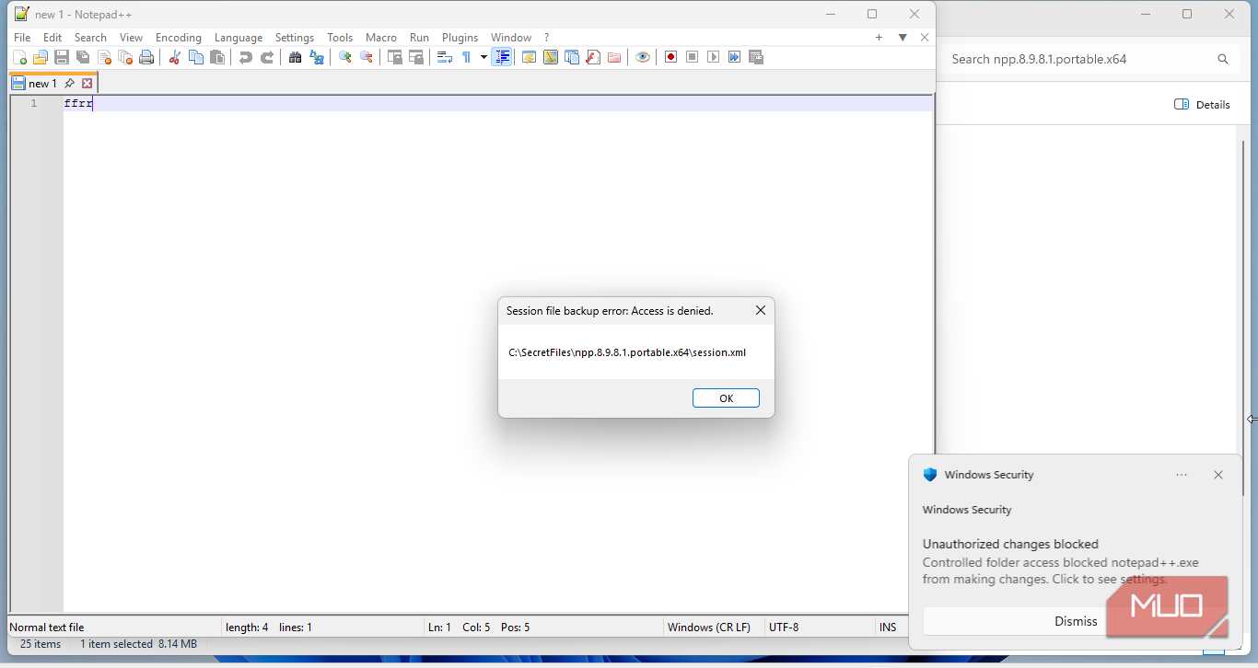Image resolution: width=1258 pixels, height=668 pixels.
Task: Create a new file from the toolbar
Action: click(19, 57)
